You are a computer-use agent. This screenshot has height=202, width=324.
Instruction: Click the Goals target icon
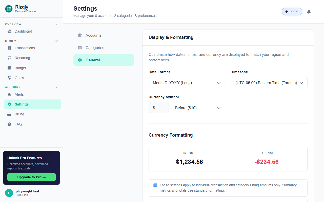point(9,78)
